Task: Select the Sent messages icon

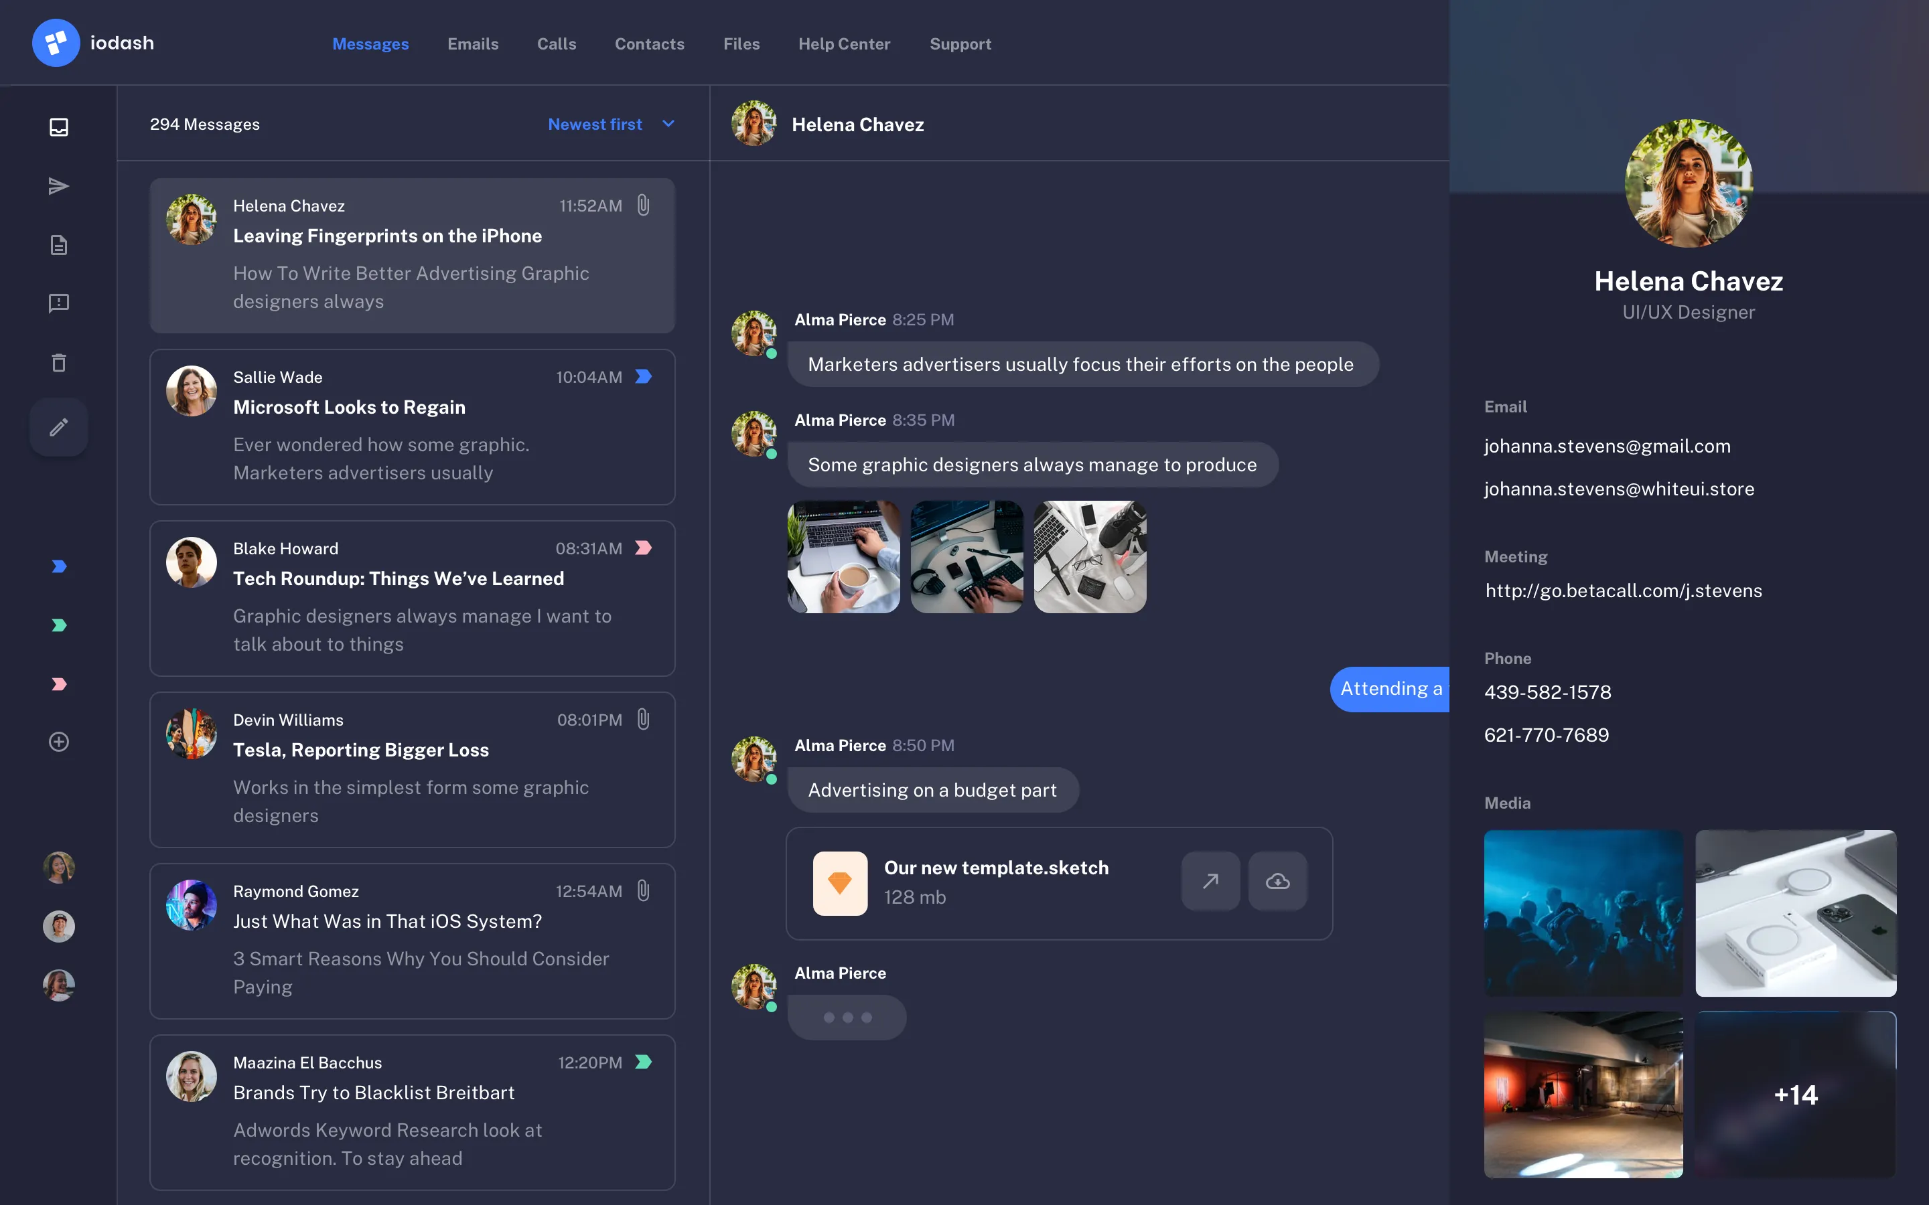Action: [x=58, y=185]
